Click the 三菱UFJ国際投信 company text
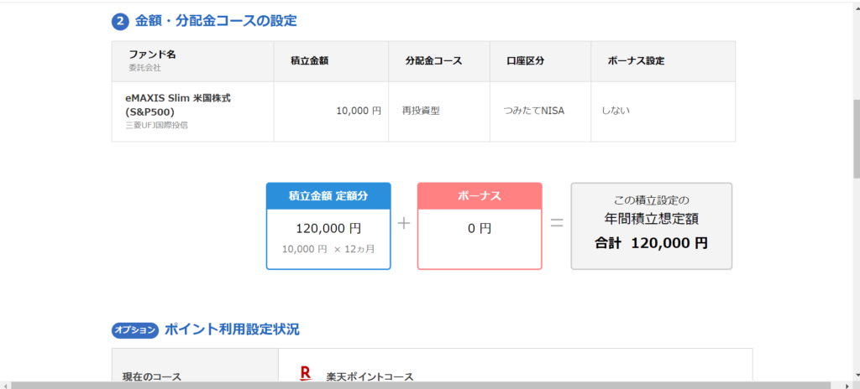860x389 pixels. pyautogui.click(x=156, y=126)
